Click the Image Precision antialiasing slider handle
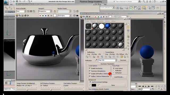Viewport: 170px width, 95px height. pyautogui.click(x=27, y=89)
